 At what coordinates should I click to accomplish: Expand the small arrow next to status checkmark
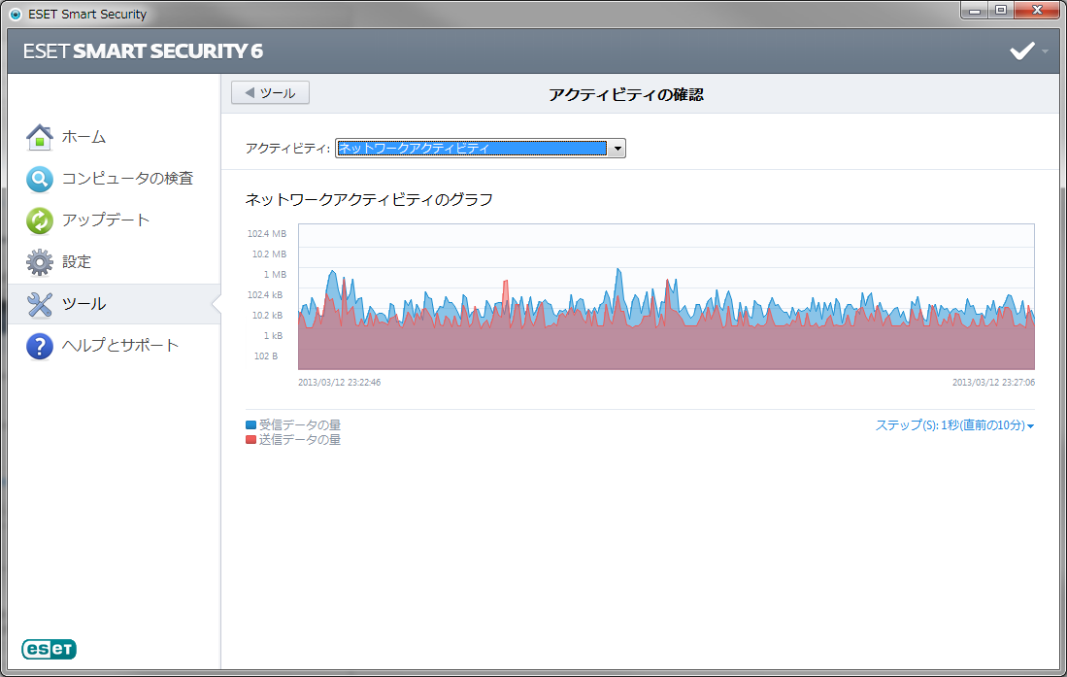point(1045,51)
